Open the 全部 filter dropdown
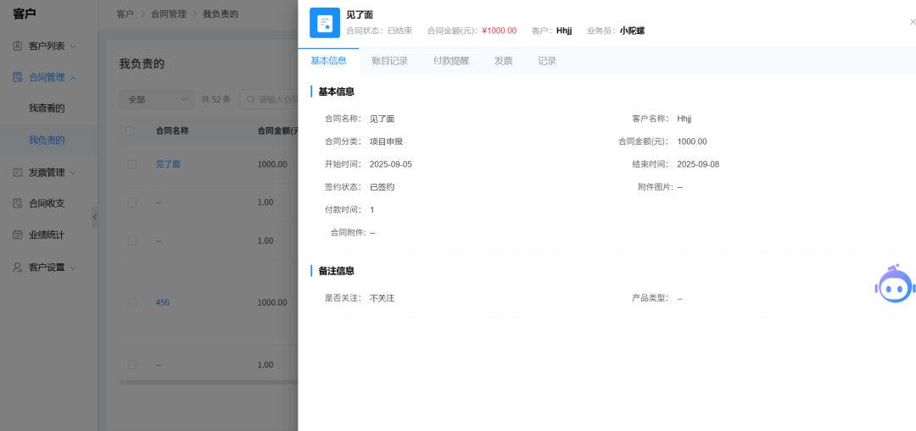The width and height of the screenshot is (916, 431). coord(157,99)
